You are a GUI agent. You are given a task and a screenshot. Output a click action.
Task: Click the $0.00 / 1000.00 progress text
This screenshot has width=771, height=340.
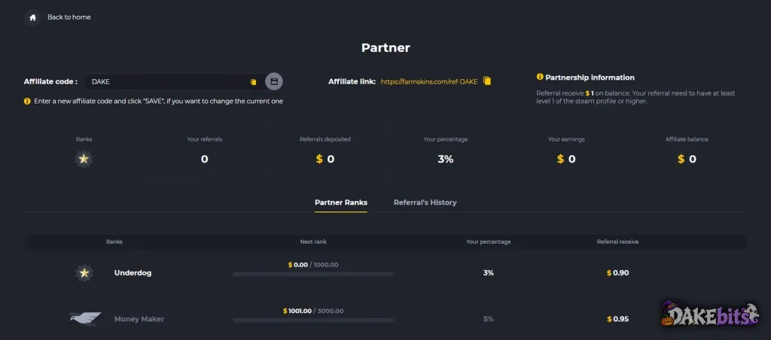tap(313, 265)
